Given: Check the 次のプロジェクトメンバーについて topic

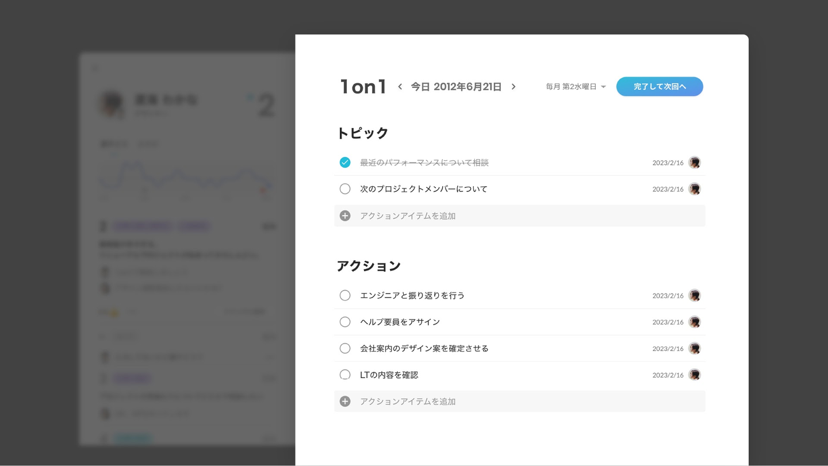Looking at the screenshot, I should click(x=345, y=189).
